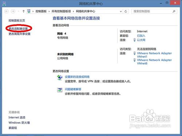Minimize the 网络和共享中心 window
This screenshot has width=182, height=136.
[161, 3]
